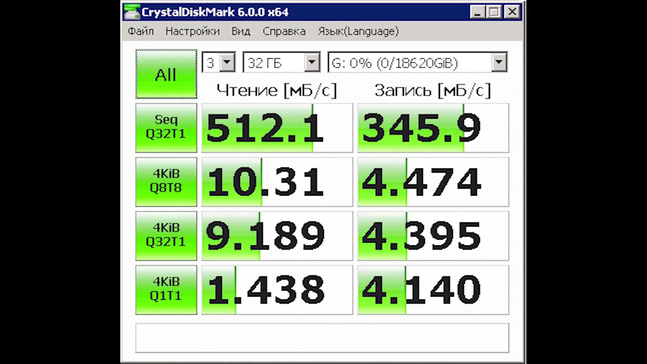The width and height of the screenshot is (647, 364).
Task: Start the 4KiB Q32T1 test
Action: point(166,236)
